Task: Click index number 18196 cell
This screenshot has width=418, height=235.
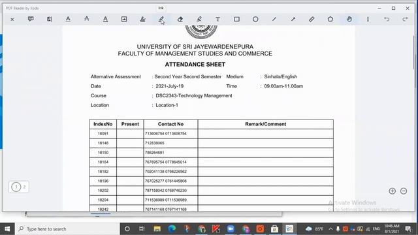Action: (x=103, y=181)
